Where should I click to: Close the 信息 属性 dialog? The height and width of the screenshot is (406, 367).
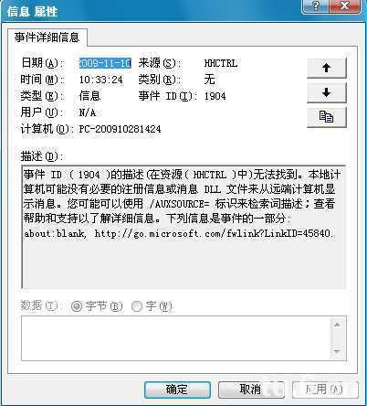pyautogui.click(x=345, y=6)
